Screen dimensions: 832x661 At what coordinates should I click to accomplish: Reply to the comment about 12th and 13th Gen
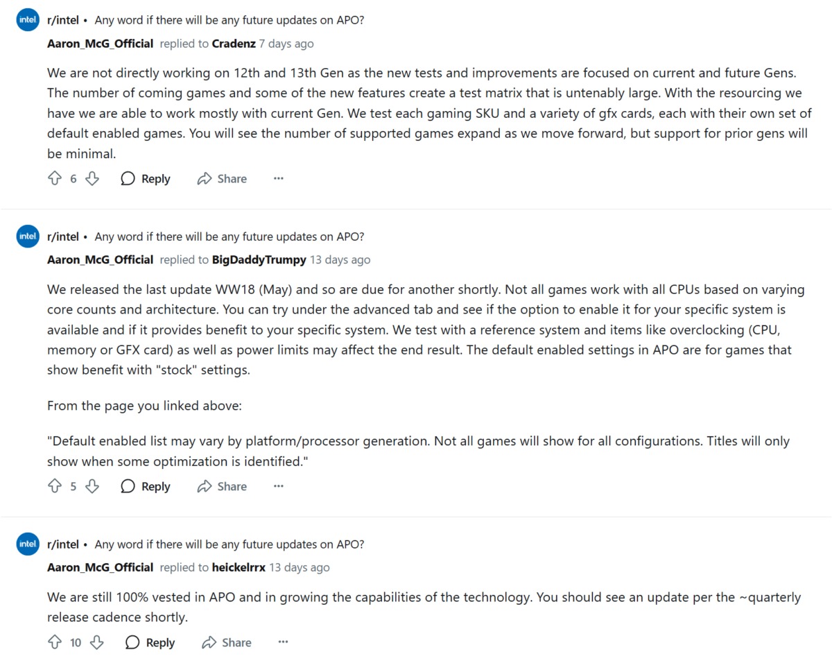[x=146, y=179]
